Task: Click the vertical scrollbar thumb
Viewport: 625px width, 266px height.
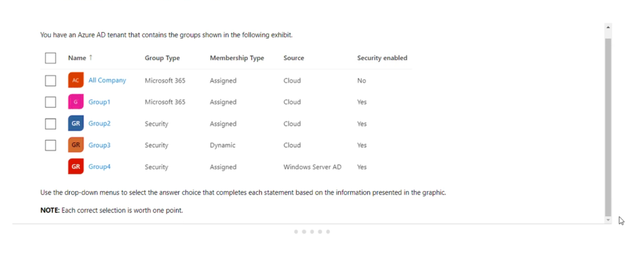Action: point(608,127)
